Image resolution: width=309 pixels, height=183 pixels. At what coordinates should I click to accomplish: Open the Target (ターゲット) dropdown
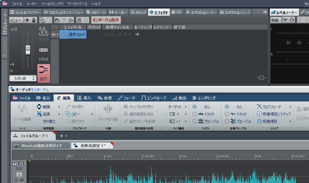[178, 107]
